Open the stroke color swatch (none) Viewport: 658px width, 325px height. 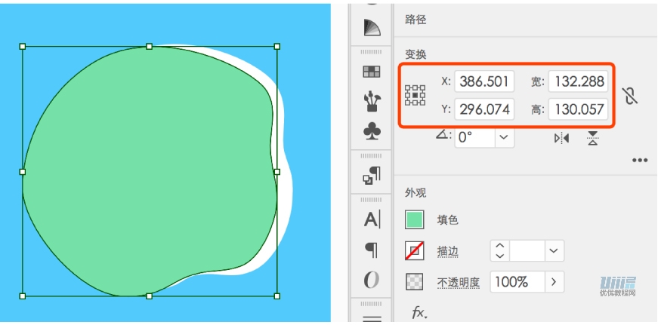pyautogui.click(x=414, y=250)
